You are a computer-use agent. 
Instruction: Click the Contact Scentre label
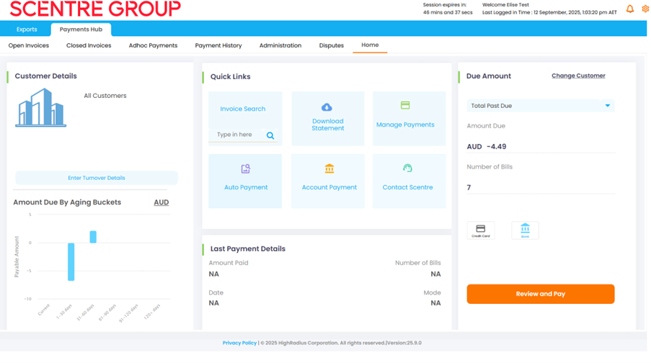pyautogui.click(x=408, y=187)
